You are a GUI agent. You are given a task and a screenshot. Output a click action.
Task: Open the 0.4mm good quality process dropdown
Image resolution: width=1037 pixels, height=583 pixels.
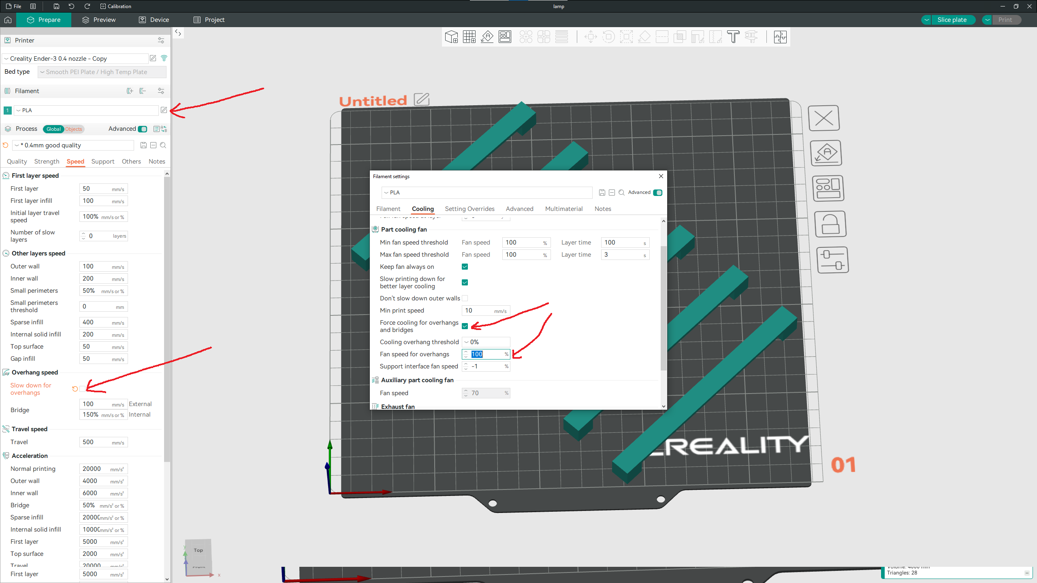[73, 145]
